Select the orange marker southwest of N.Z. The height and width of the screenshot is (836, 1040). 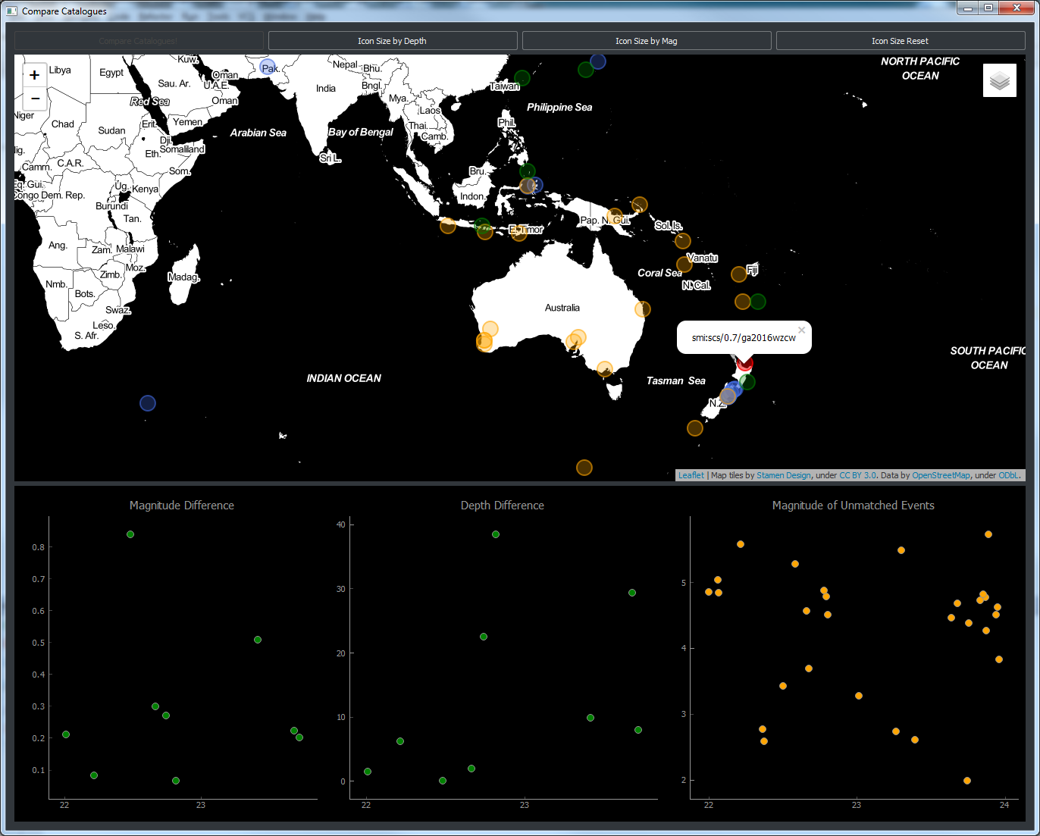coord(695,428)
